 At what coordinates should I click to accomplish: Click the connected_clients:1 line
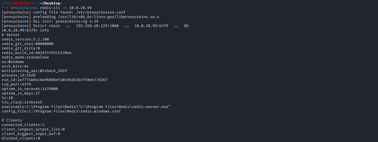pyautogui.click(x=23, y=125)
